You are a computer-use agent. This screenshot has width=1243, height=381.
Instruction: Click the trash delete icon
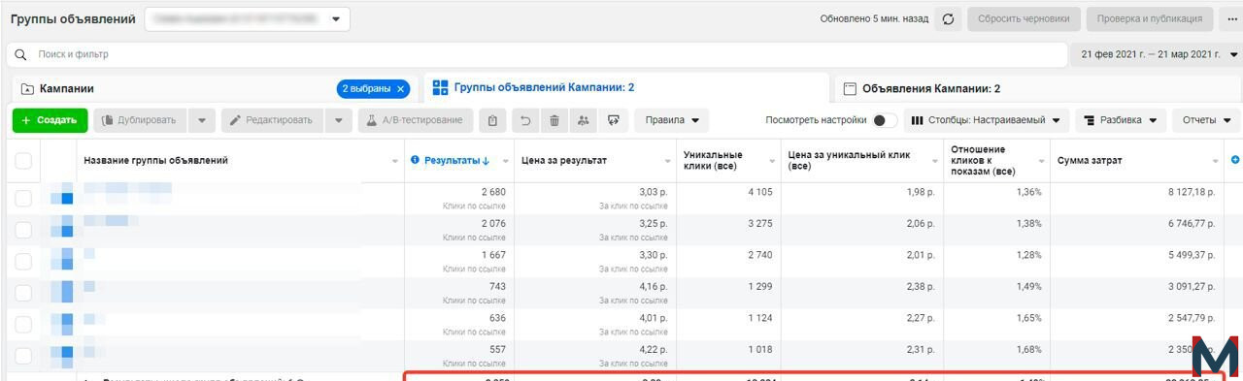(554, 120)
